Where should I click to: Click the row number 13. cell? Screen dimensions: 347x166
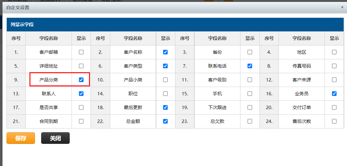pos(16,94)
